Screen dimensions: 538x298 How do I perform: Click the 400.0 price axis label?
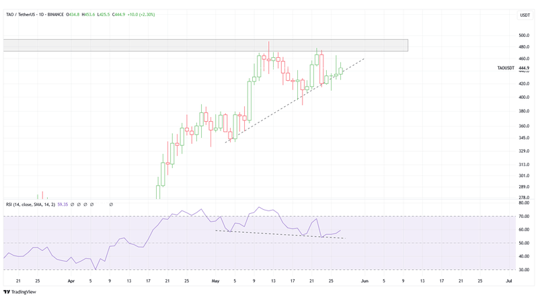[524, 97]
